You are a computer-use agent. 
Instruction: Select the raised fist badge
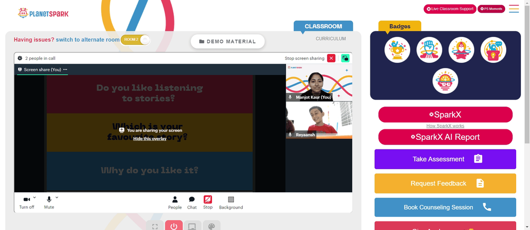429,50
